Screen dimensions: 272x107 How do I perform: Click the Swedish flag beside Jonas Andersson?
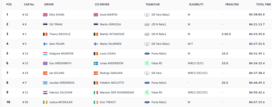point(96,63)
